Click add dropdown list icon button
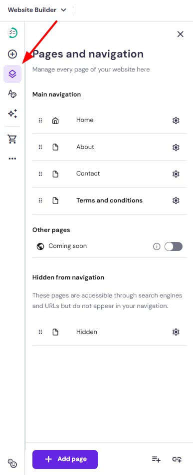 point(156,459)
